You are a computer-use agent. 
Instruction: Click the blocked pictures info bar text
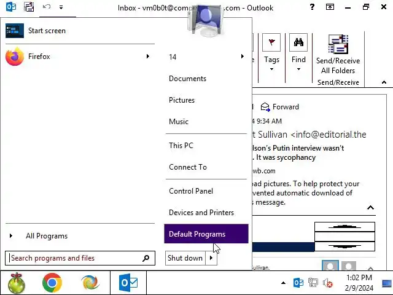(306, 193)
